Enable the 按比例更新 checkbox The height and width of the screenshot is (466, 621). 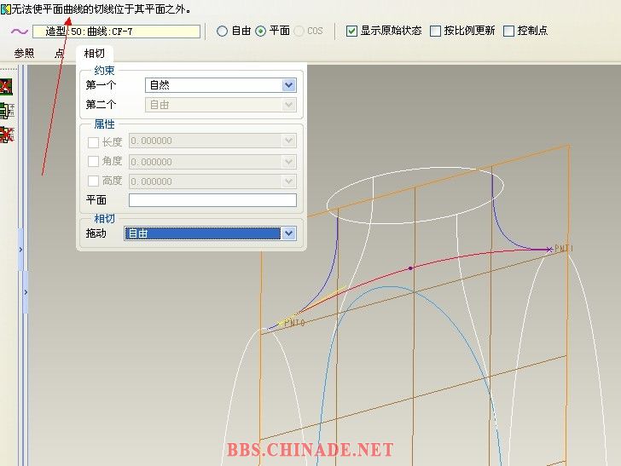(436, 31)
